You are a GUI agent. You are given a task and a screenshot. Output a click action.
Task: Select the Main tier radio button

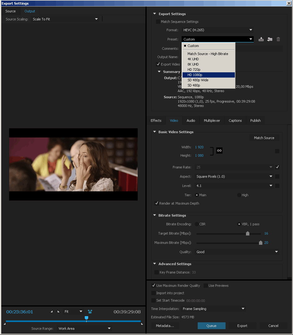pyautogui.click(x=197, y=195)
